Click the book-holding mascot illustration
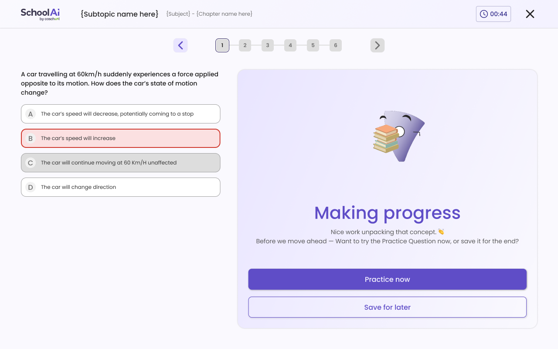 click(399, 136)
